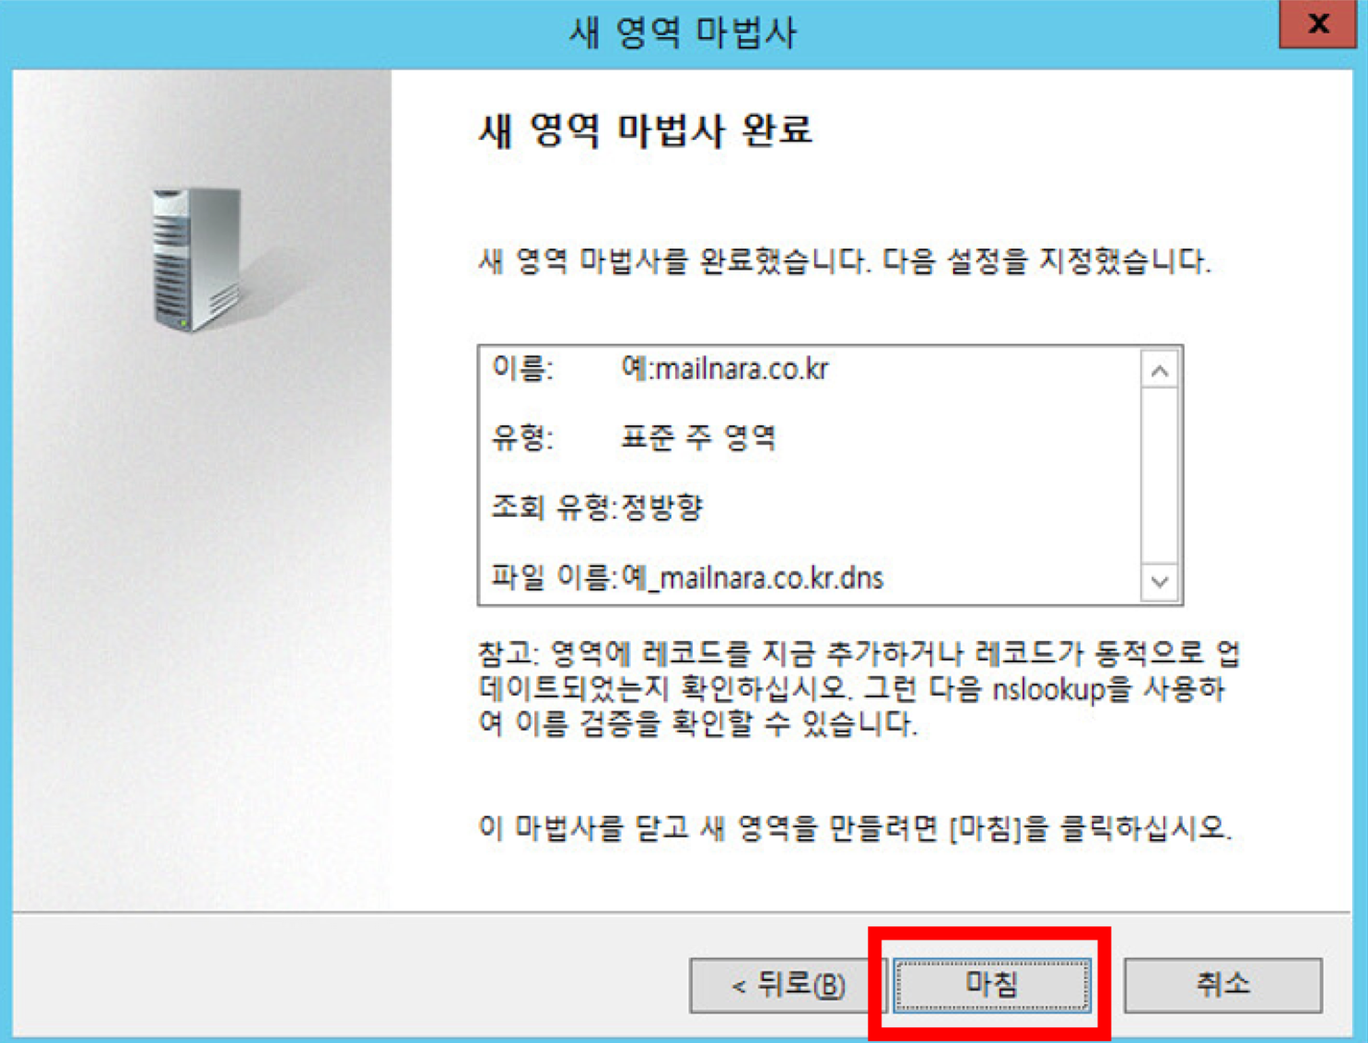This screenshot has width=1368, height=1043.
Task: Click the instruction text mentioning [마침]
Action: pyautogui.click(x=855, y=827)
